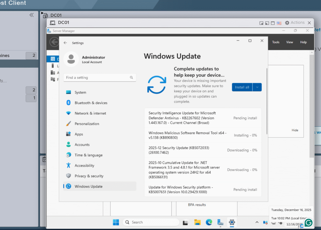Expand the Install all dropdown arrow
Screen dimensions: 321x230
click(257, 87)
